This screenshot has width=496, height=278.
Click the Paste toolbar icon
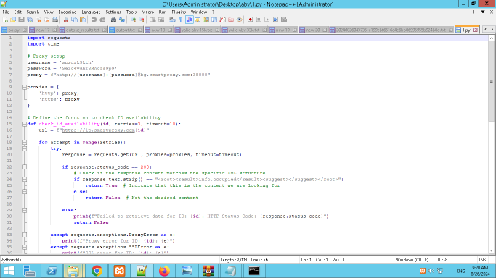coord(83,20)
